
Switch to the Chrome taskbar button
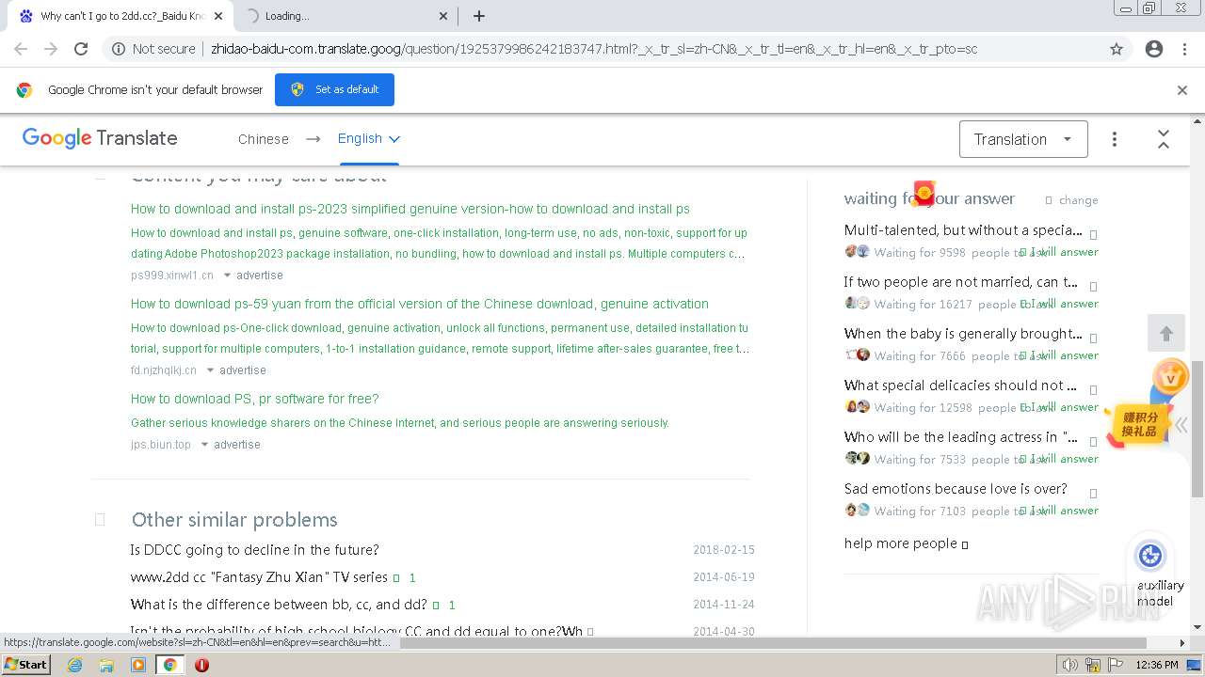(169, 665)
